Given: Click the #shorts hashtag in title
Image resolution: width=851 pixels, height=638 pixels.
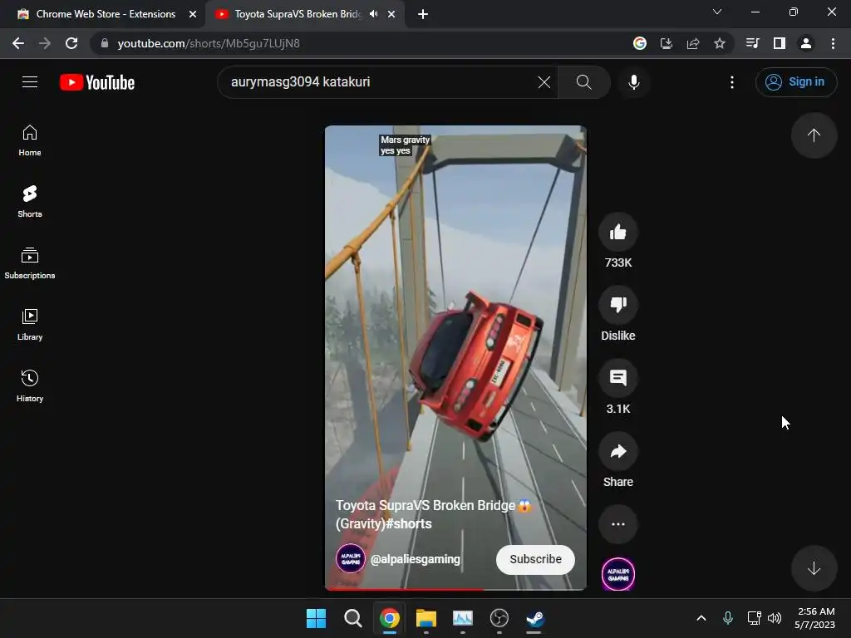Looking at the screenshot, I should click(x=408, y=523).
